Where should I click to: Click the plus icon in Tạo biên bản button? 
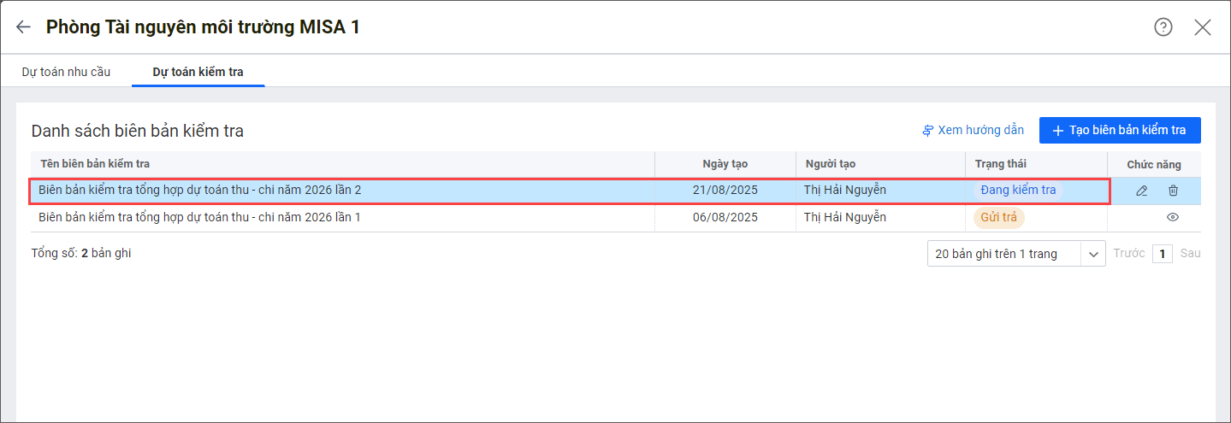[x=1057, y=131]
